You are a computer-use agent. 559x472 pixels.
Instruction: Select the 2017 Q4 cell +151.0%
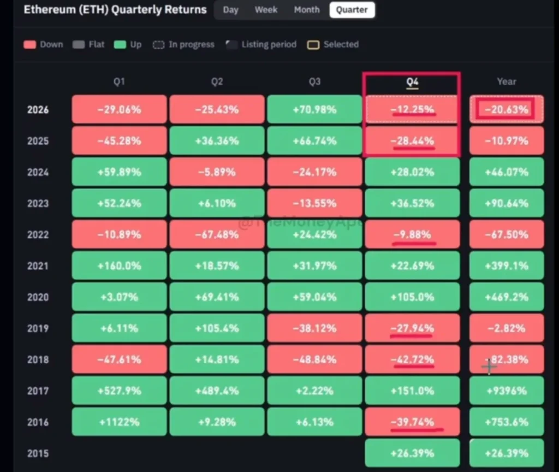coord(412,391)
